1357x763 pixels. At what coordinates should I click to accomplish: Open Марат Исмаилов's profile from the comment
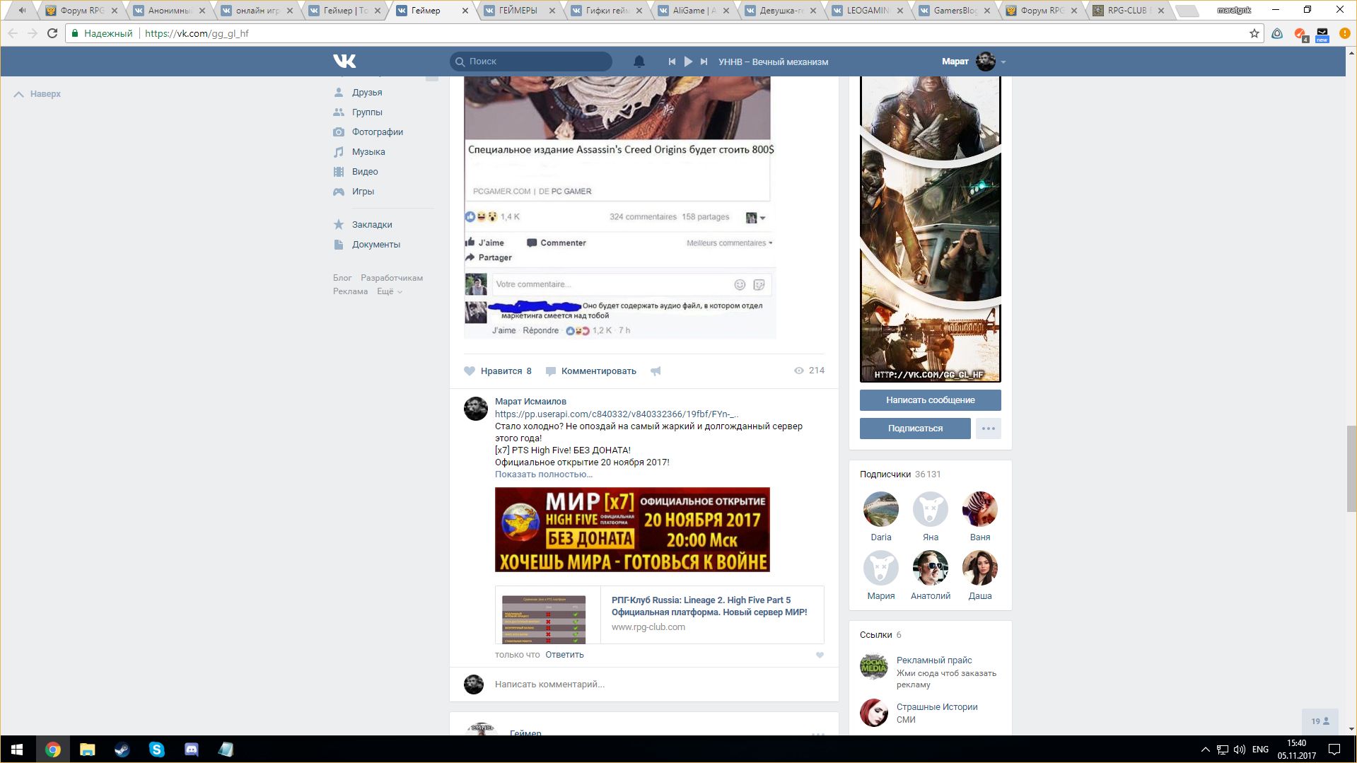click(x=530, y=402)
